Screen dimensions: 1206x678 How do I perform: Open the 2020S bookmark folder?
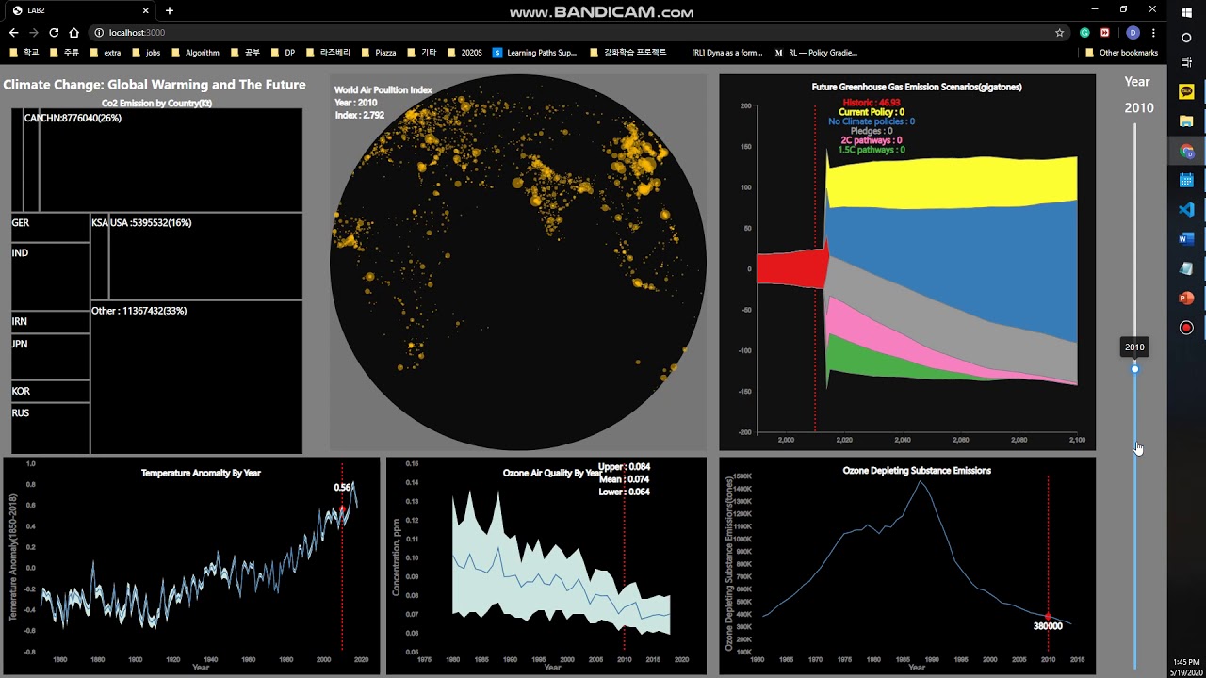click(x=464, y=53)
